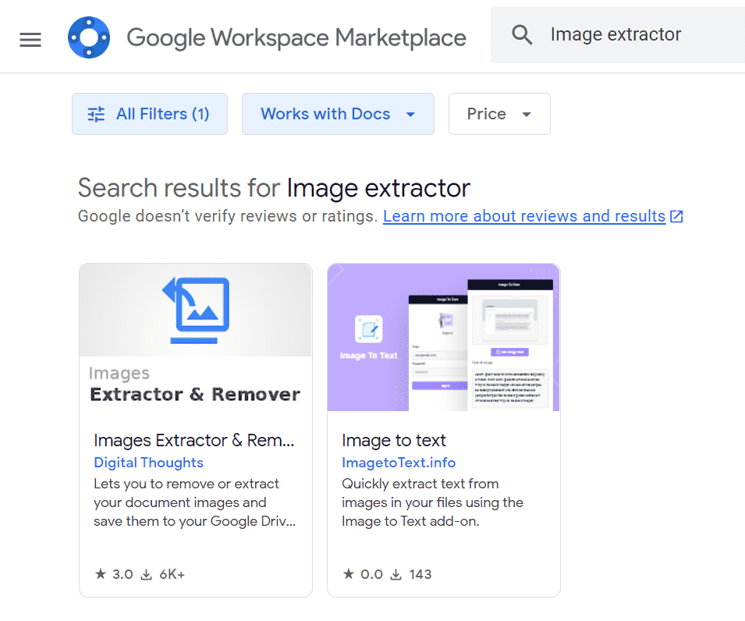Expand the Works with Docs dropdown
Screen dimensions: 745x621
point(338,114)
